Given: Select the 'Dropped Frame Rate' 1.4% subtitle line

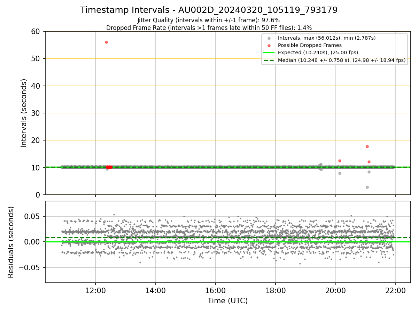Looking at the screenshot, I should point(209,27).
